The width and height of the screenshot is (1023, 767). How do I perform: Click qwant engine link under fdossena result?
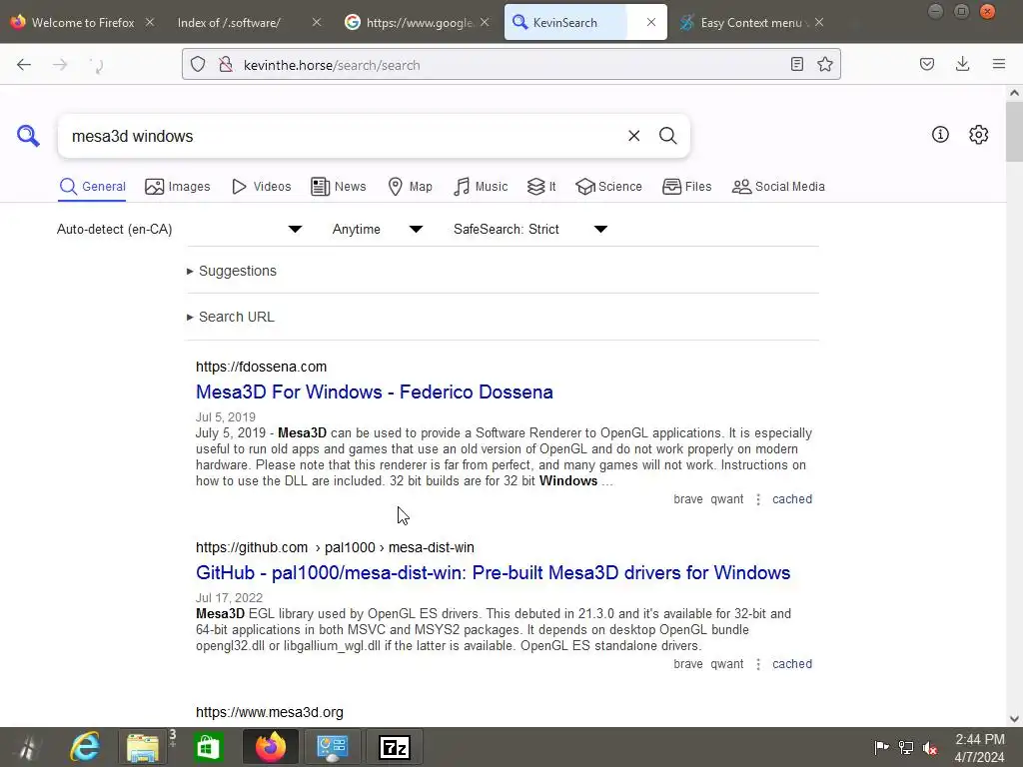(727, 499)
